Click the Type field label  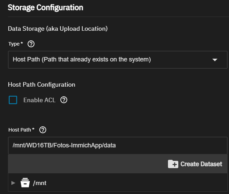[15, 44]
